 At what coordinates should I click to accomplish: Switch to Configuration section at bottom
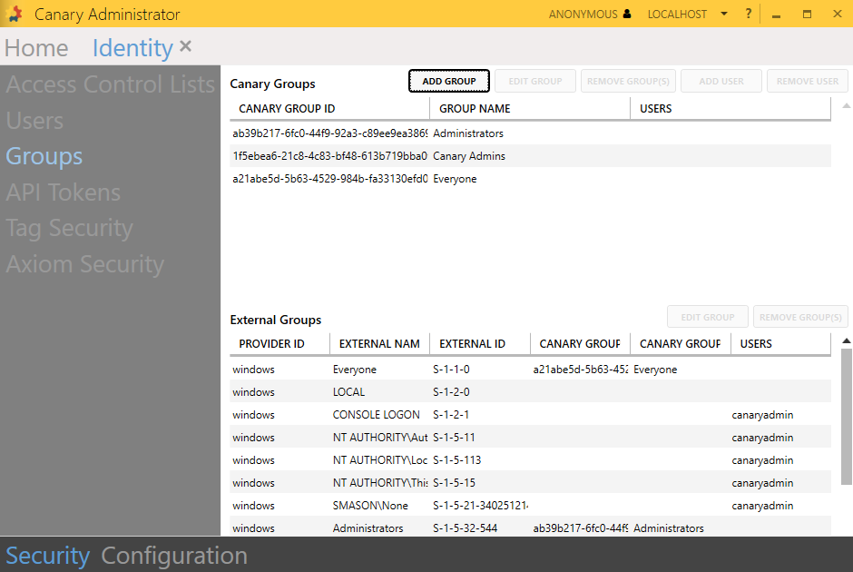pos(174,556)
